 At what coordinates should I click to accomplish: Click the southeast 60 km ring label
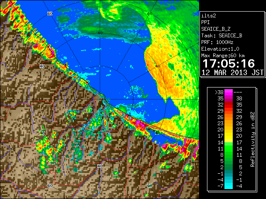point(150,186)
